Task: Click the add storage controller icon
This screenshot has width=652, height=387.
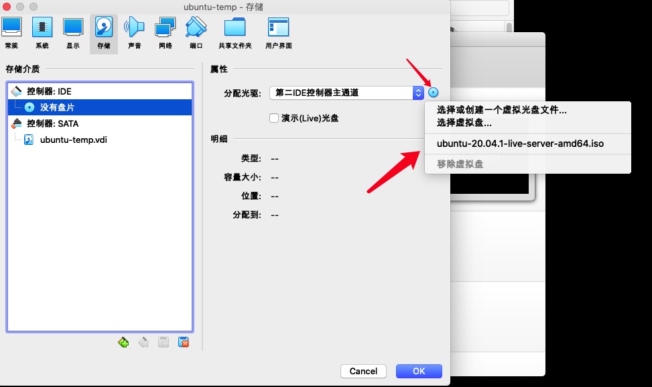Action: 123,343
